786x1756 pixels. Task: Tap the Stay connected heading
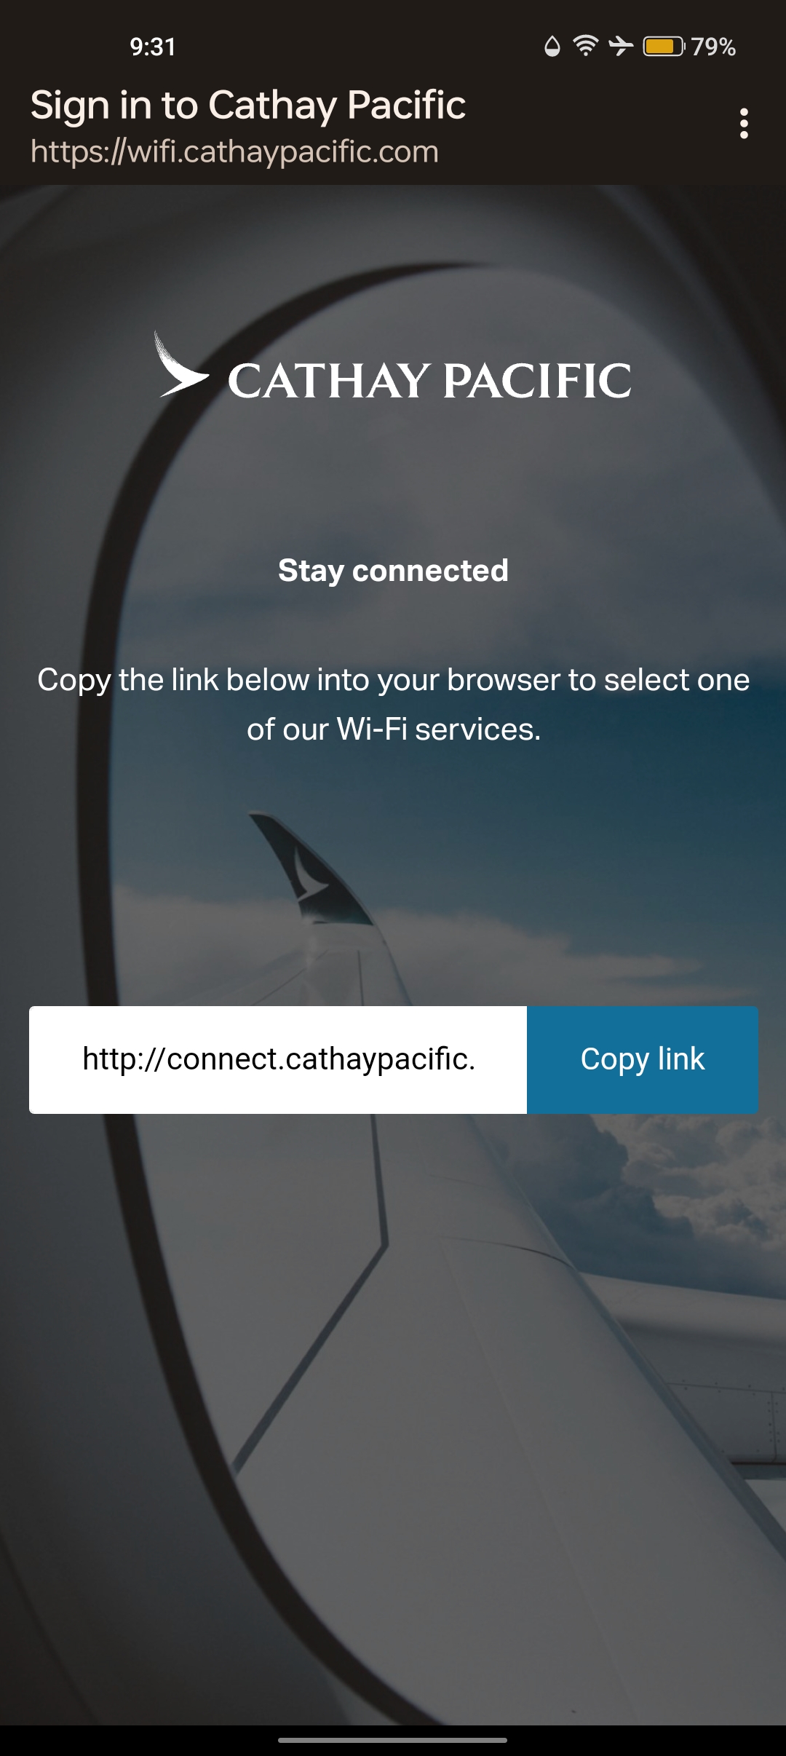(x=393, y=571)
